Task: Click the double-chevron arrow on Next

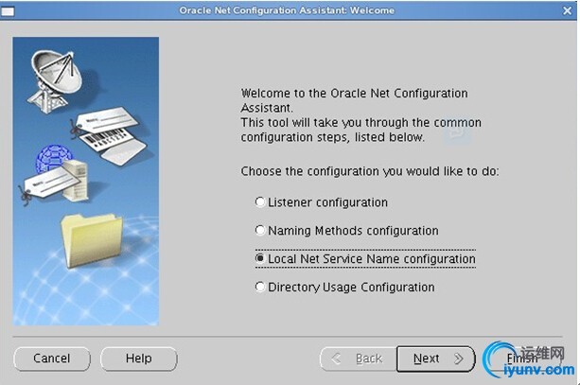Action: pyautogui.click(x=459, y=359)
